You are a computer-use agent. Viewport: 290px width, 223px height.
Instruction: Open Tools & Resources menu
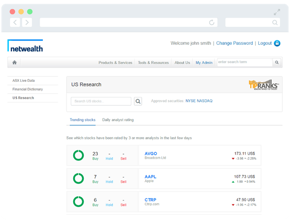click(x=153, y=63)
